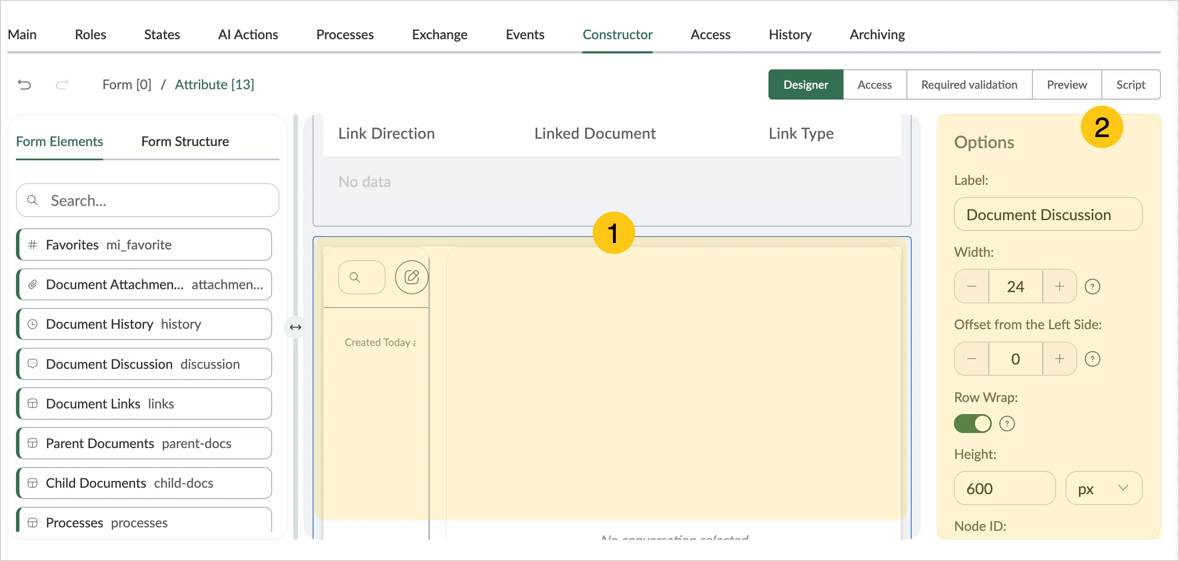Select the Favorites mi_favorite element
The width and height of the screenshot is (1179, 561).
click(144, 245)
